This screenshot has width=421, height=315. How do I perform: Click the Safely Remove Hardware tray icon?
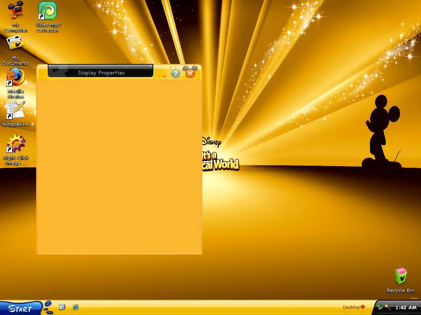(379, 307)
